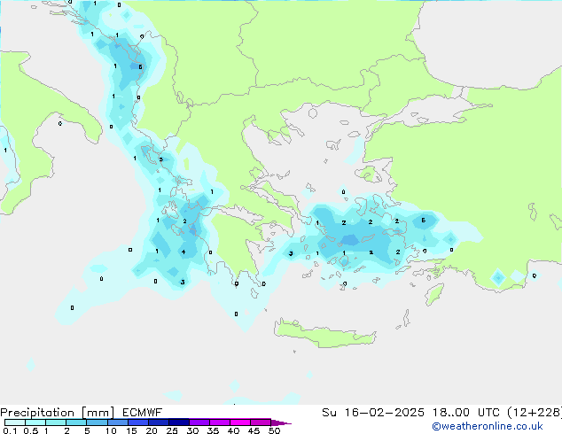
Task: Click the '40' legend scale label
Action: [x=233, y=430]
